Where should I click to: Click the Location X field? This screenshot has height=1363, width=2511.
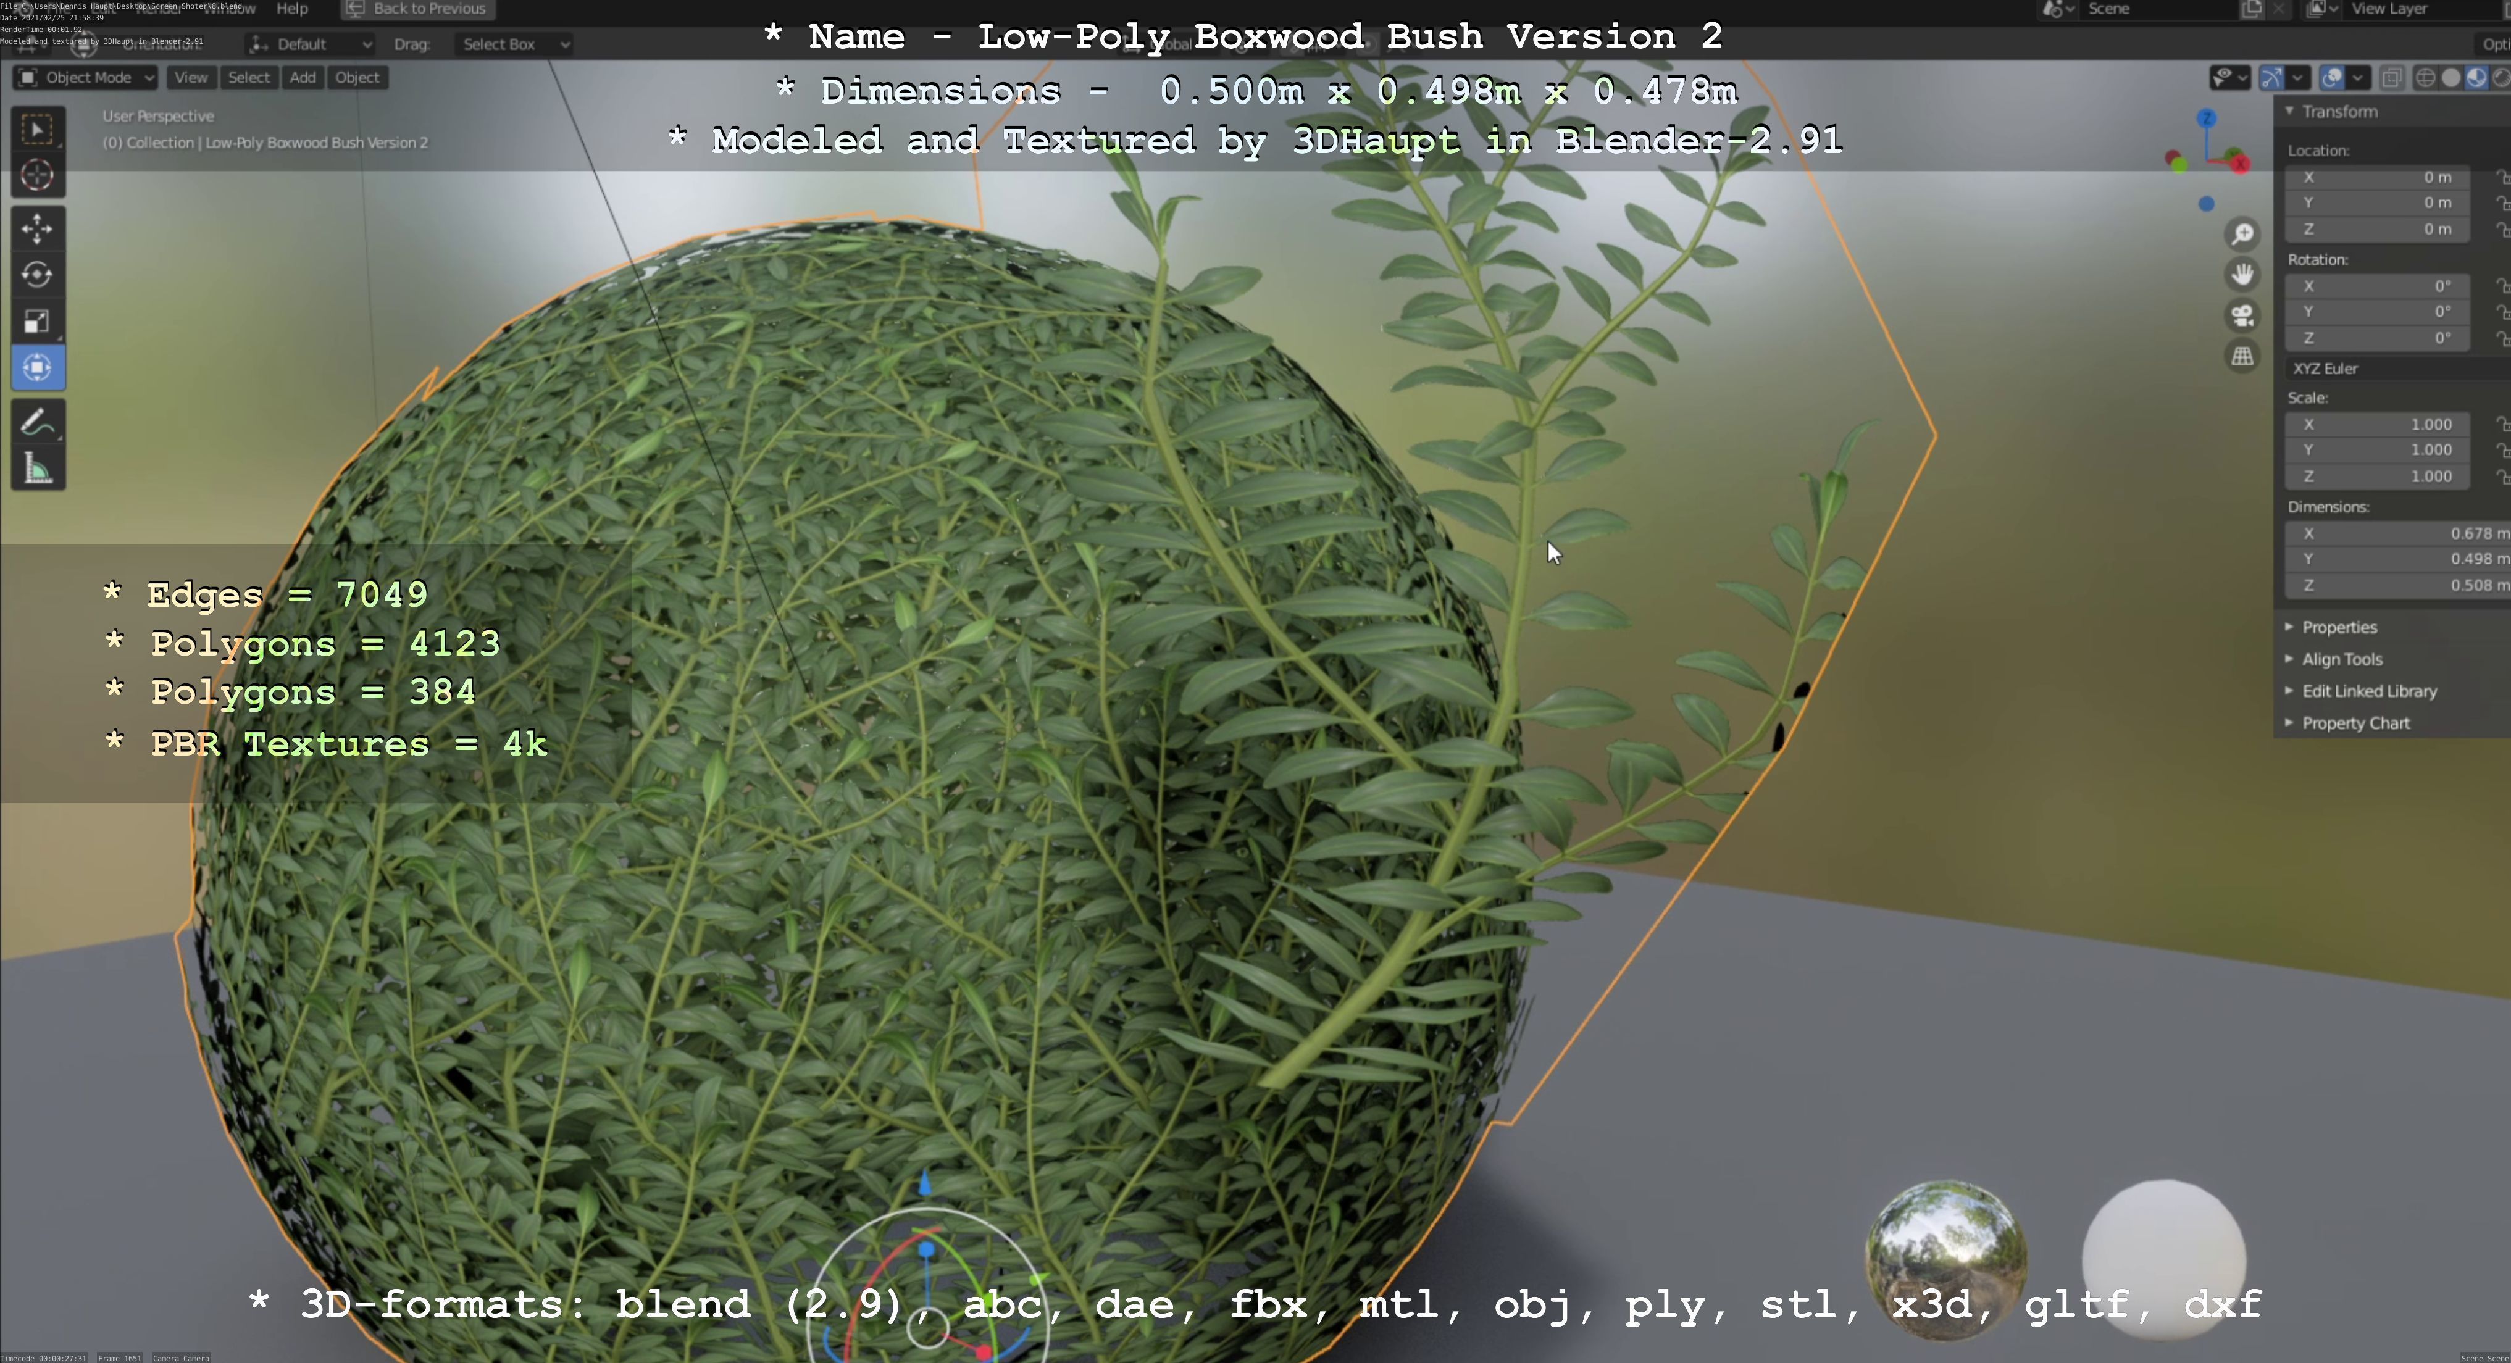pos(2378,177)
